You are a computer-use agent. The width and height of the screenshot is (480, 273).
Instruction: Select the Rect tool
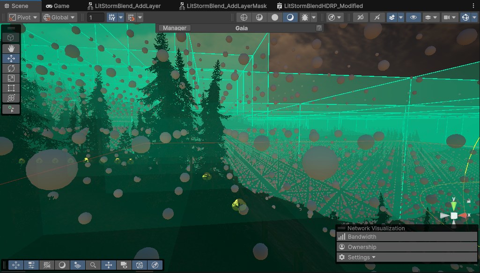[11, 88]
